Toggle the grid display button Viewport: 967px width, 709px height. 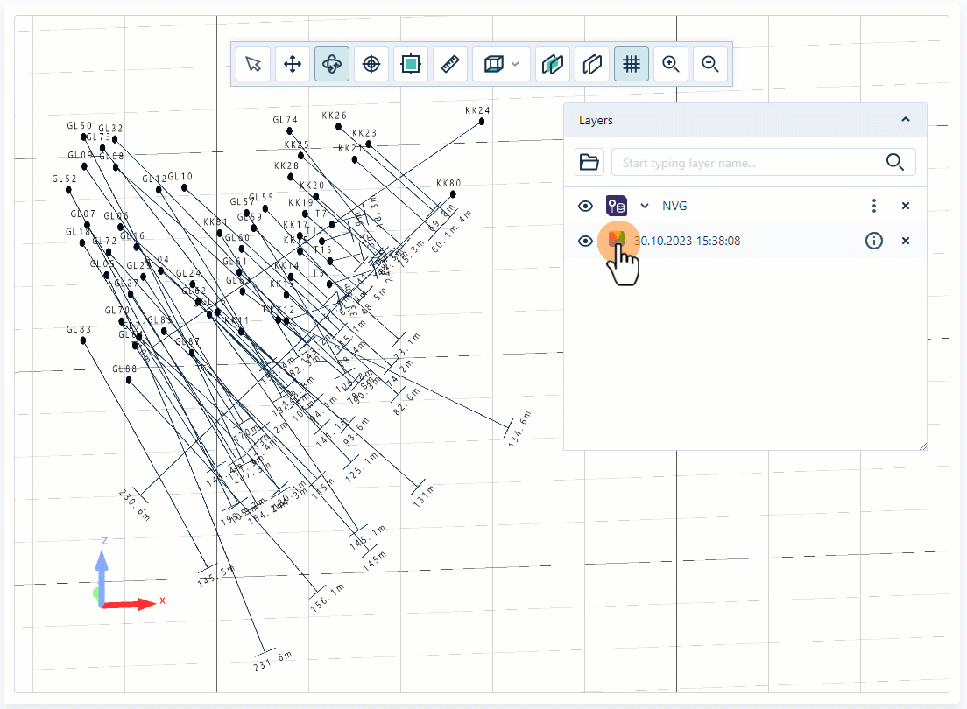(x=632, y=64)
